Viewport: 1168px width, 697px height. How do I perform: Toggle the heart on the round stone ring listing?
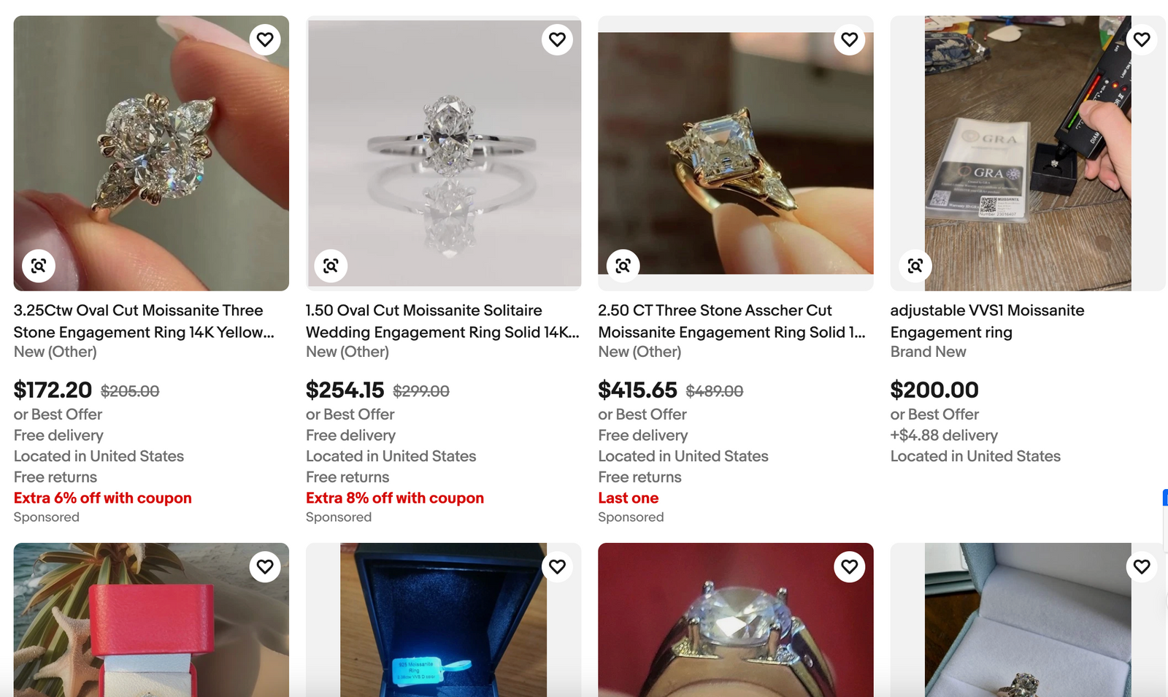[x=849, y=566]
